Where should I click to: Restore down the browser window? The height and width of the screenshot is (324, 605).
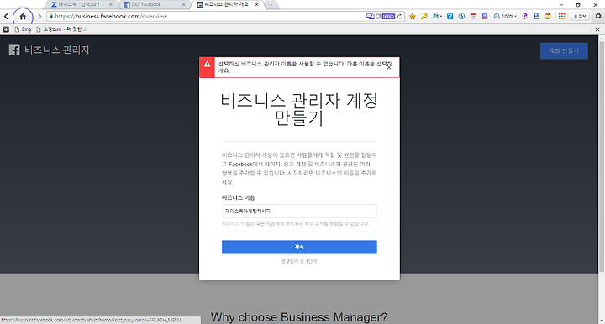tap(578, 5)
